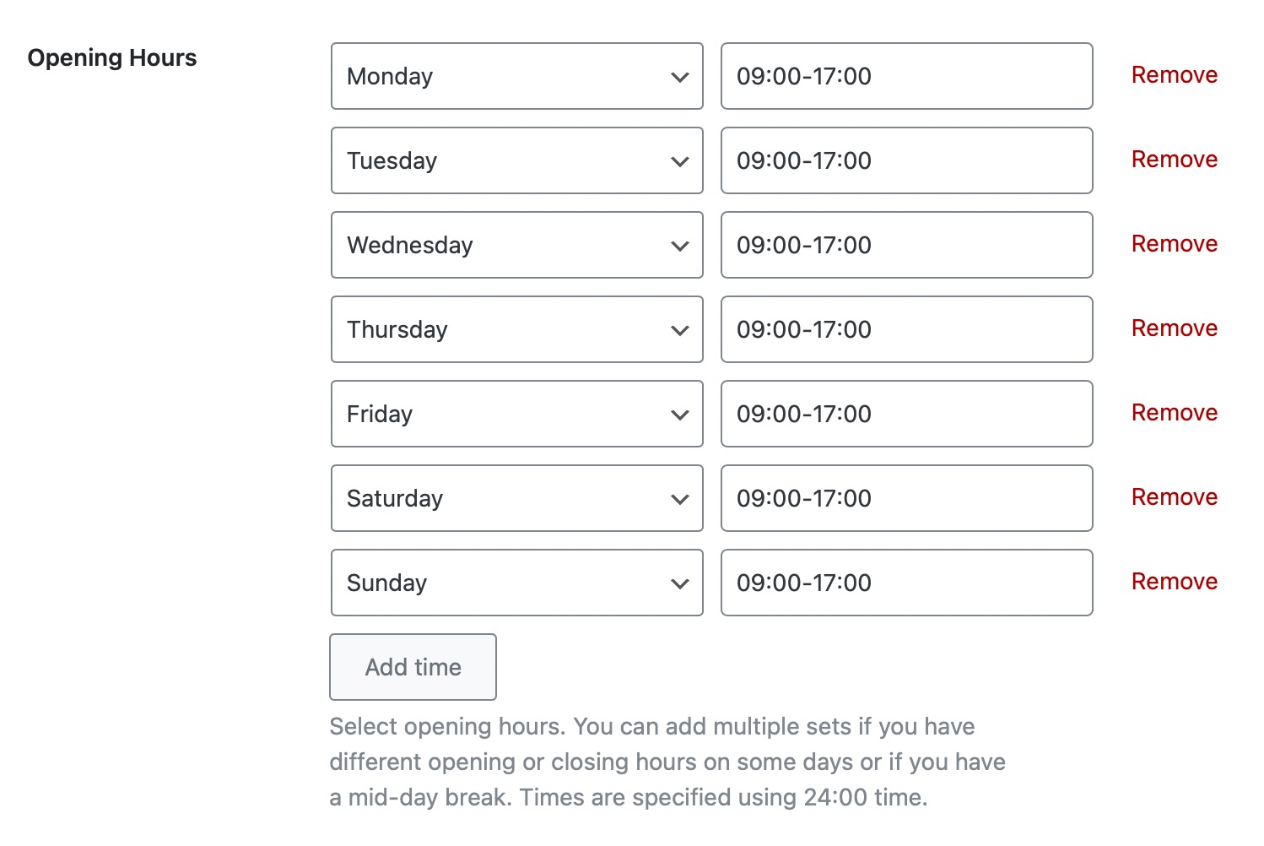The image size is (1264, 846).
Task: Select the Sunday 09:00-17:00 time field
Action: [x=906, y=583]
